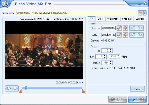
Task: Switch to the Snapshot tab
Action: (x=127, y=19)
